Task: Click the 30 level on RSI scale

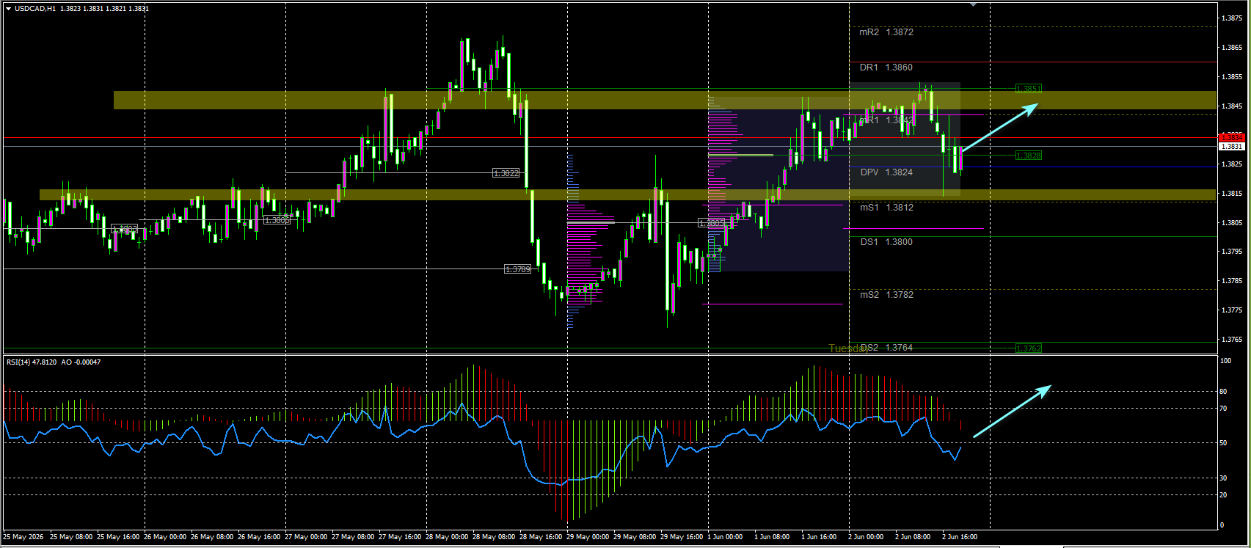Action: pos(1223,478)
